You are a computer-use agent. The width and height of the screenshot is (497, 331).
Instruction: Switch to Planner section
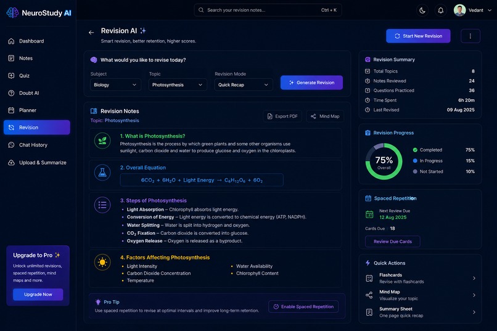(37, 110)
